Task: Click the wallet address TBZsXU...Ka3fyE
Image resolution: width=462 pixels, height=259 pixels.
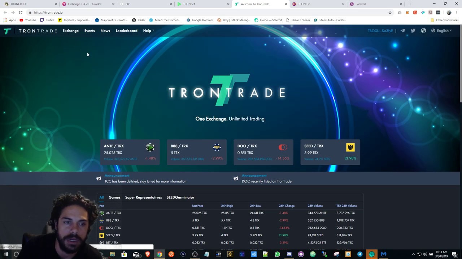Action: 380,31
